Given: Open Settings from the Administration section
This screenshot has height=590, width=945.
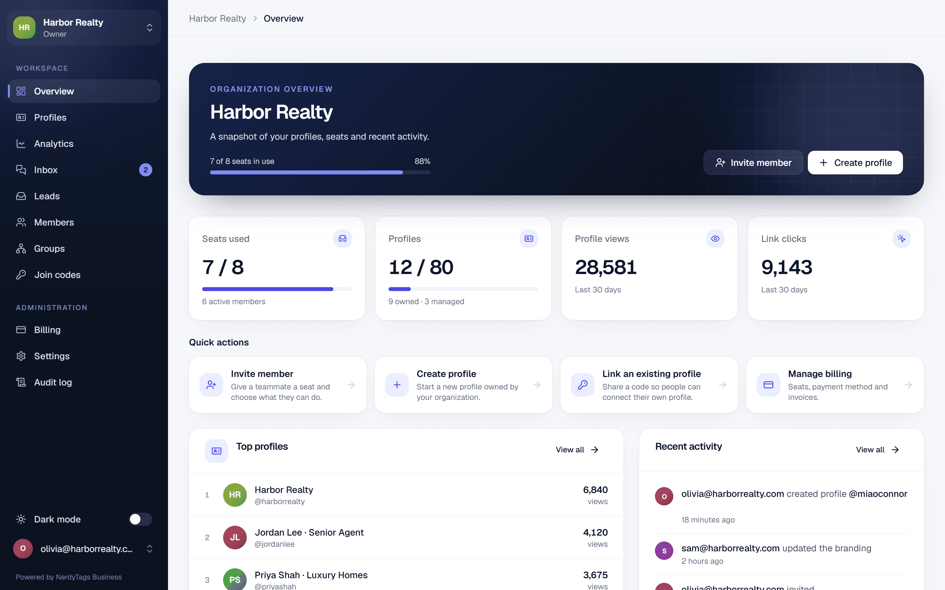Looking at the screenshot, I should (x=84, y=356).
